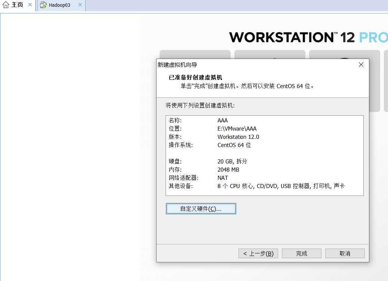Click the home icon on 主页 tab

(x=6, y=5)
